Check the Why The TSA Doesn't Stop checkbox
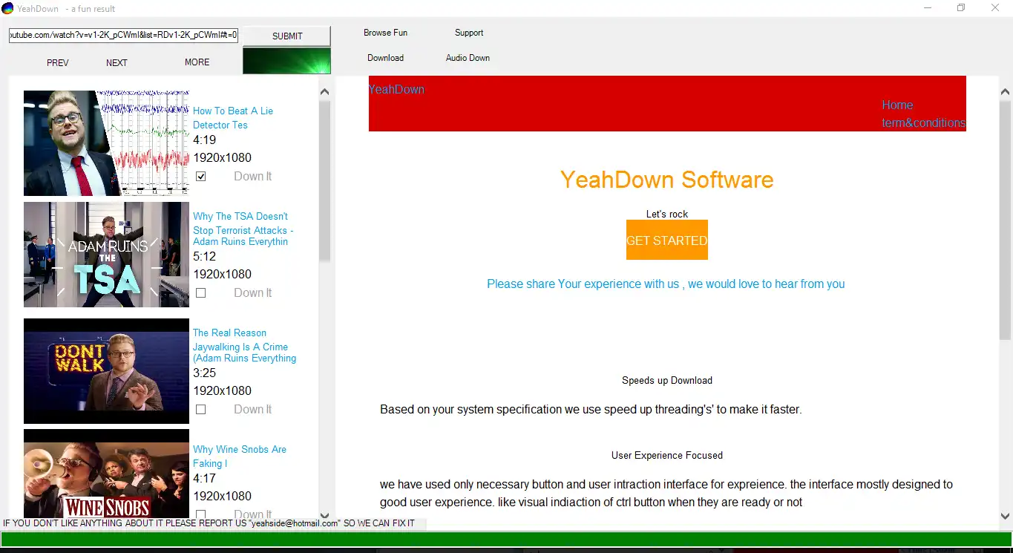The width and height of the screenshot is (1013, 553). (x=200, y=293)
